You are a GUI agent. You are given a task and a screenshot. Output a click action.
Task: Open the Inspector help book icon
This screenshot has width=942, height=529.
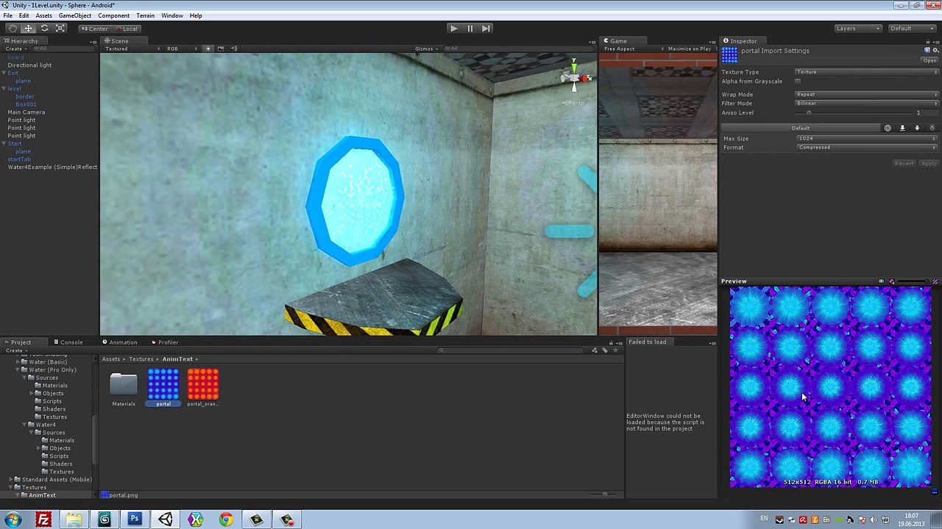[927, 50]
